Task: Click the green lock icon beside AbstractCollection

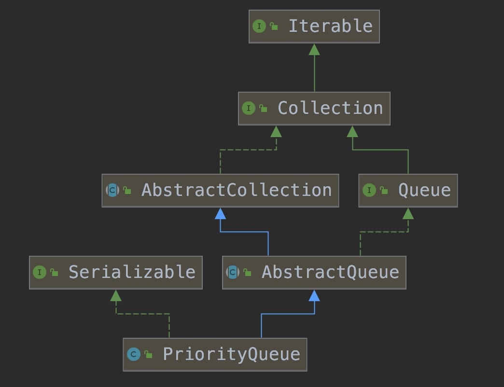Action: [127, 191]
